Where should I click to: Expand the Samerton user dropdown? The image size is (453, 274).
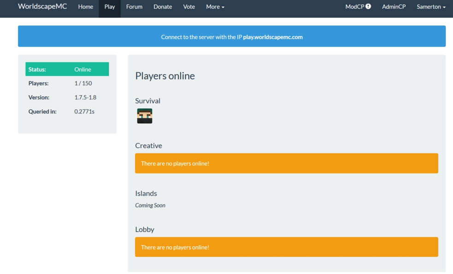[431, 6]
